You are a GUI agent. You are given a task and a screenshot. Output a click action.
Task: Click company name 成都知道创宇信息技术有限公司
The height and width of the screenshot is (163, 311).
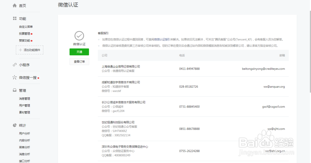tap(121, 82)
